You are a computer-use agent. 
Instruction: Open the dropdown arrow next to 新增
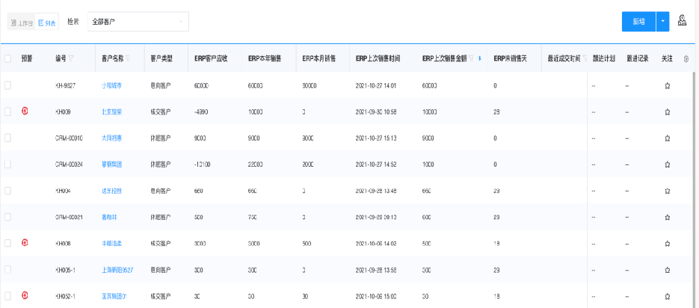(663, 22)
